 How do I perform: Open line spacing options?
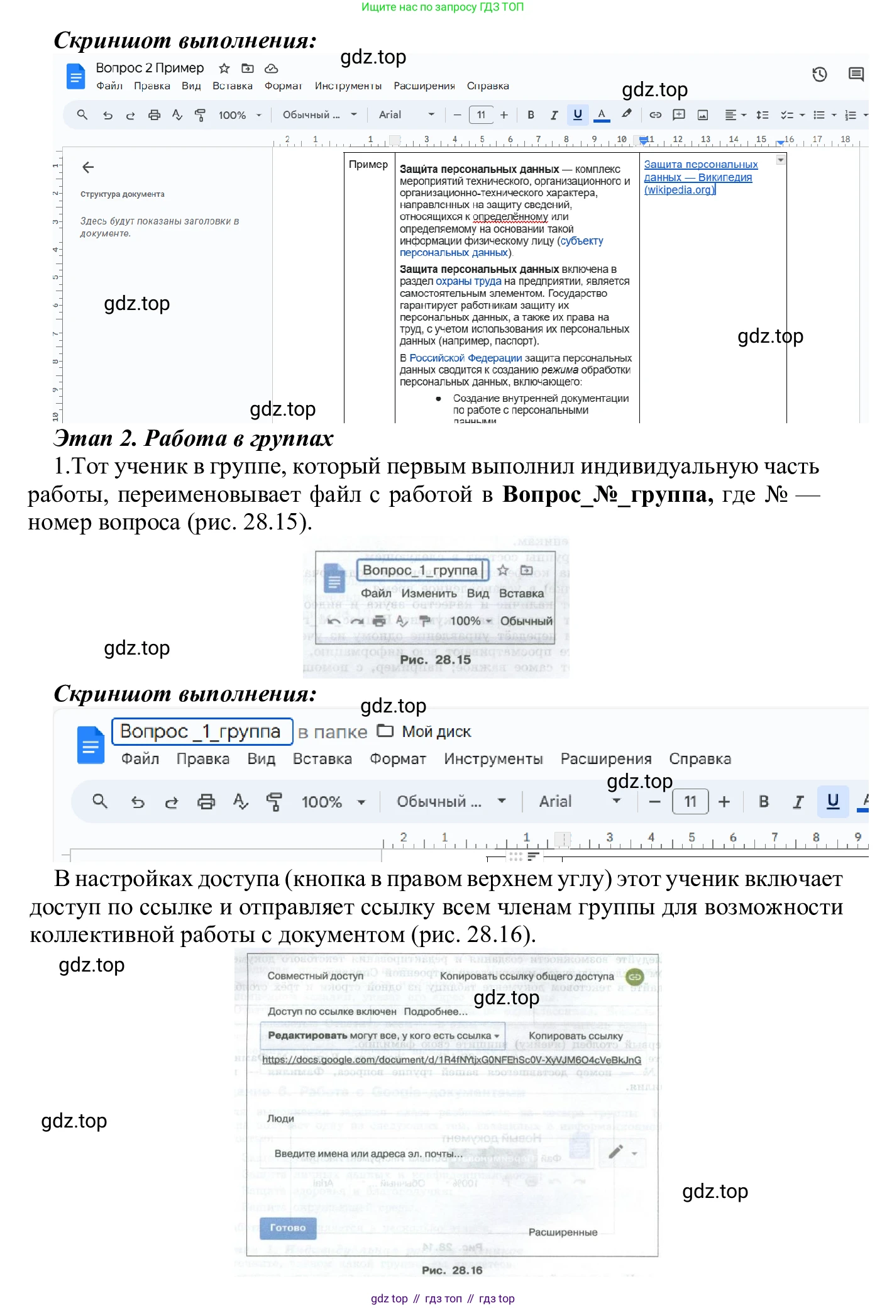[x=762, y=115]
